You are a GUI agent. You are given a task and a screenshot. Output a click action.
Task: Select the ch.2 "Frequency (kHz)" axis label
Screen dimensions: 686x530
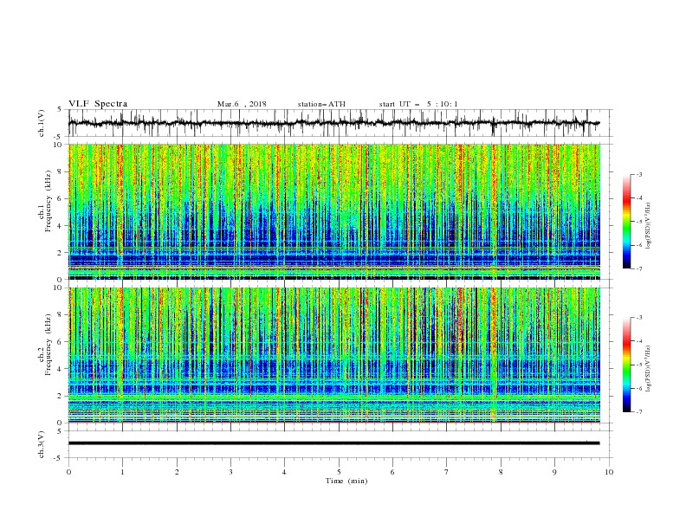49,345
